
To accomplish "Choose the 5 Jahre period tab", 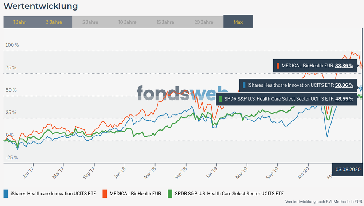I will tap(90, 22).
